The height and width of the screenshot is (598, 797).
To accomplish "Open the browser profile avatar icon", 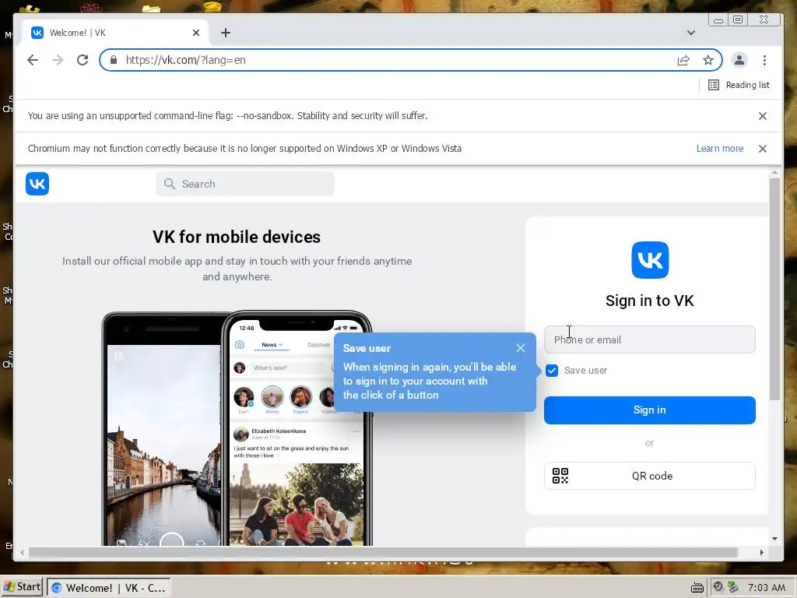I will 739,60.
